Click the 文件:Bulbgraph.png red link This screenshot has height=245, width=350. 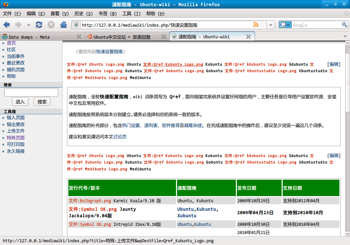pyautogui.click(x=90, y=201)
